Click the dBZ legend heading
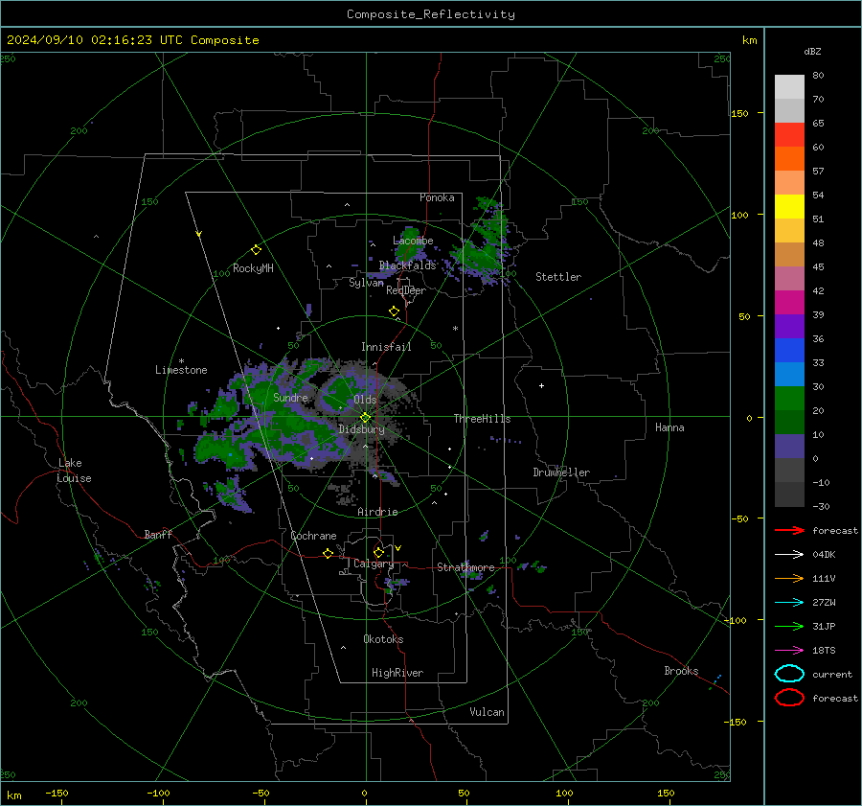This screenshot has width=862, height=806. [x=812, y=51]
